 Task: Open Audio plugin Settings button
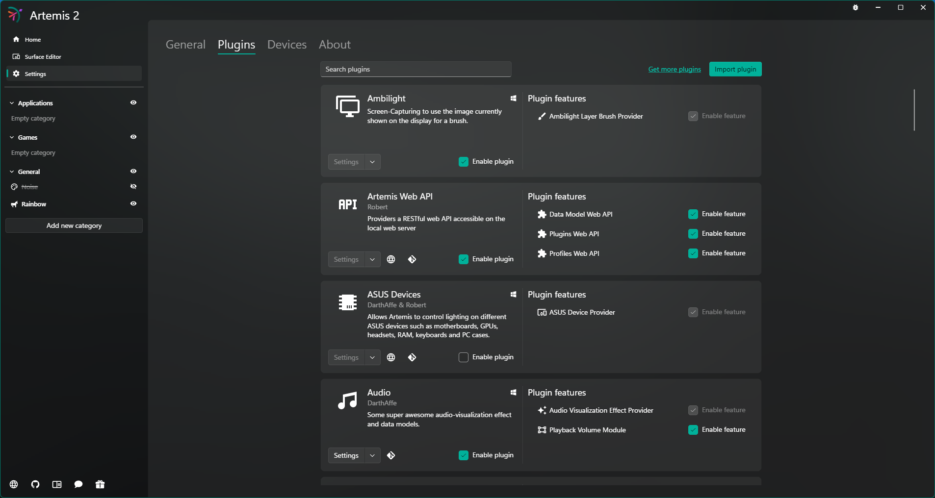pyautogui.click(x=346, y=455)
